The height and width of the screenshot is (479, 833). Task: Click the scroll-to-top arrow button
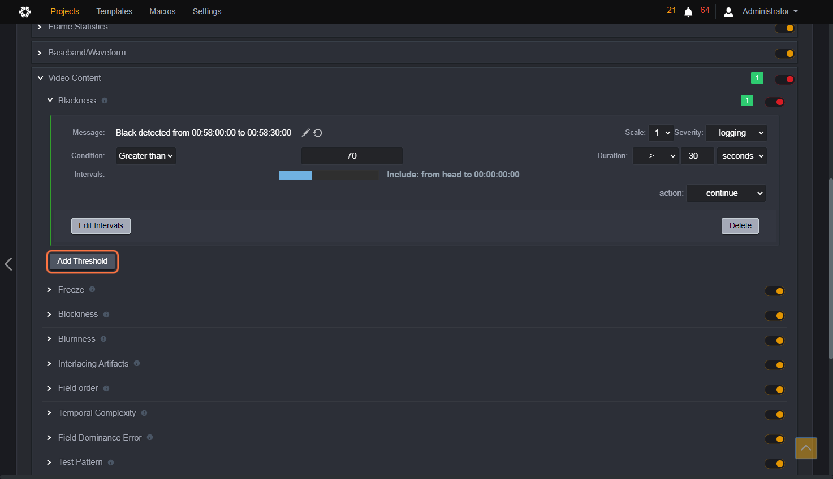(x=806, y=448)
